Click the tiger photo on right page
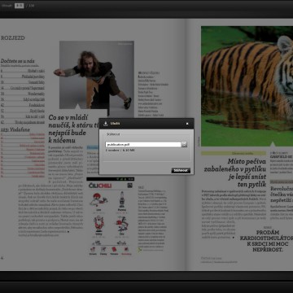 [247, 86]
